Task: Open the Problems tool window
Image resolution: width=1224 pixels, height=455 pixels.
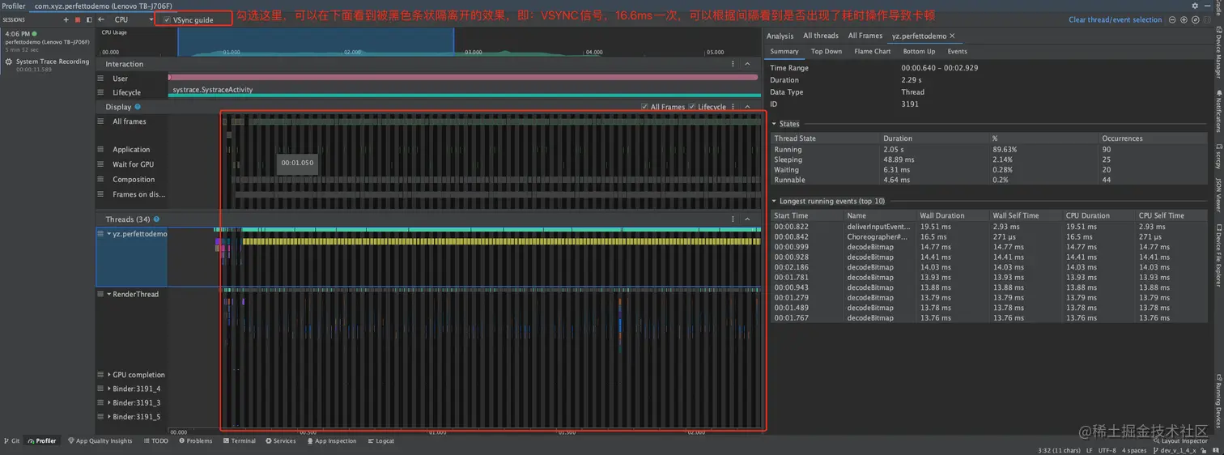Action: 195,441
